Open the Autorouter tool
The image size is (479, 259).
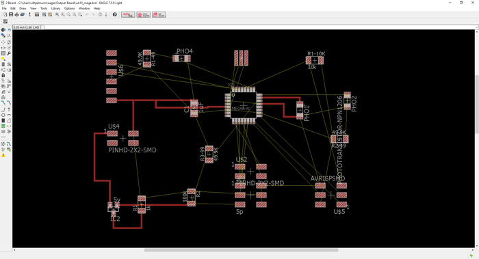[x=9, y=144]
